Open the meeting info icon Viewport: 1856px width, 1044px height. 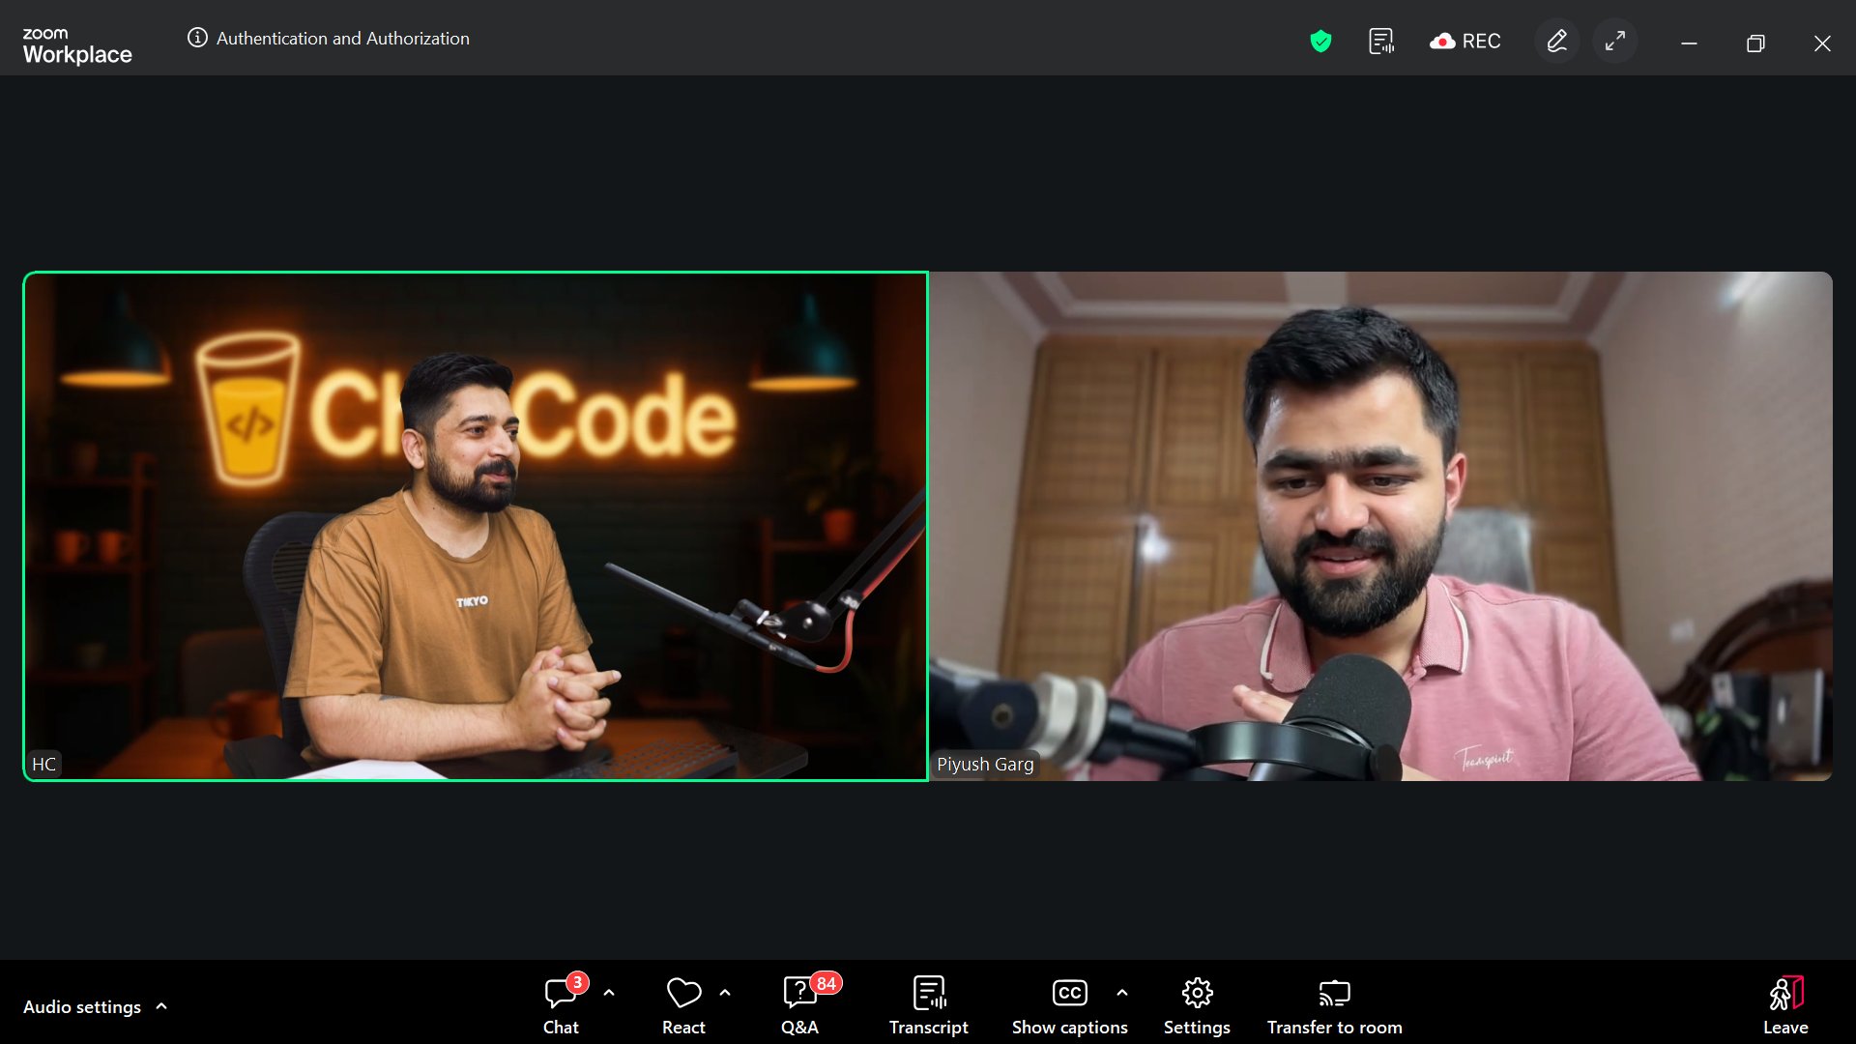click(x=197, y=38)
